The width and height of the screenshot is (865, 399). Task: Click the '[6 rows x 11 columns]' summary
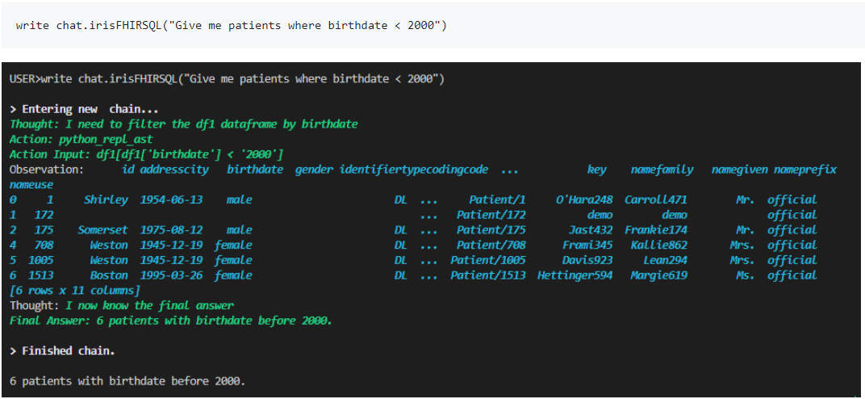click(x=75, y=290)
